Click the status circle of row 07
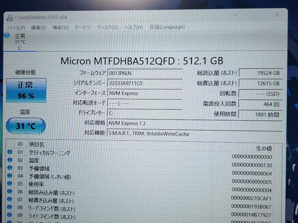Image resolution: width=298 pixels, height=223 pixels. point(9,199)
